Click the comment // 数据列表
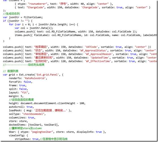Viewport: 158px width, 142px height. click(10, 71)
